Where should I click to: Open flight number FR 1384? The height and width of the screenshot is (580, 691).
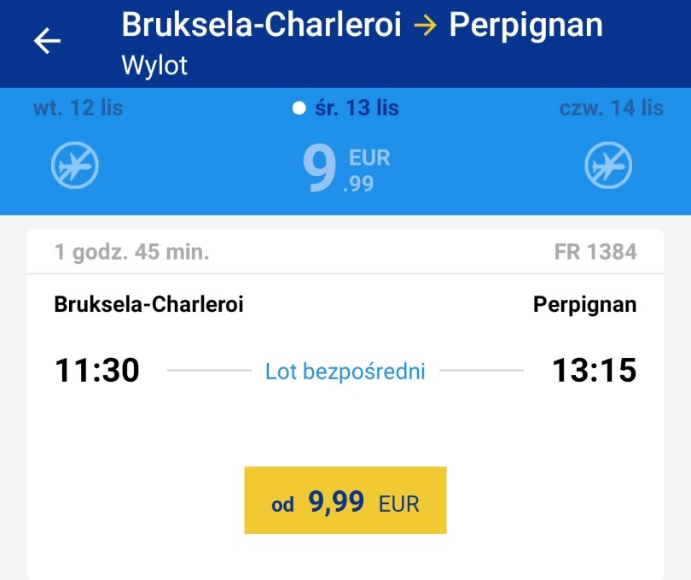595,252
